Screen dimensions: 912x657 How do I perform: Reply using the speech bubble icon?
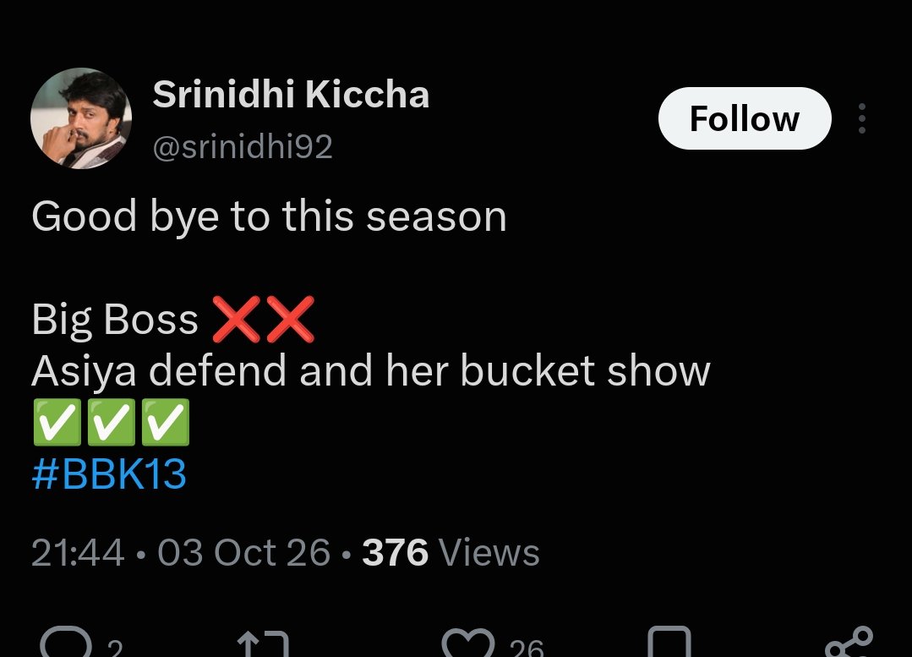pyautogui.click(x=66, y=643)
